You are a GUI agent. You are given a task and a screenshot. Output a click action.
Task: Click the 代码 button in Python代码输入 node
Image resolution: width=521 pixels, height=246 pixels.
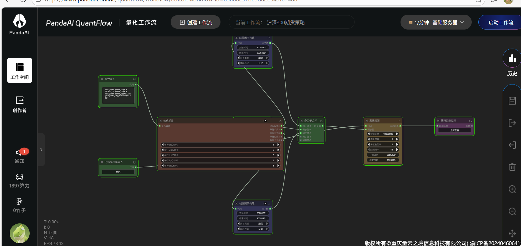point(118,172)
